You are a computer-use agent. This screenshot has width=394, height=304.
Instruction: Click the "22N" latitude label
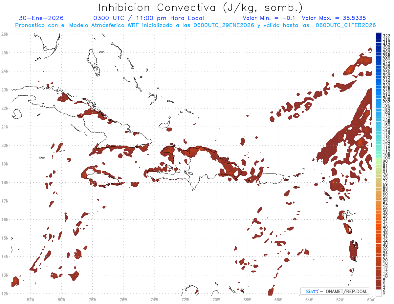pyautogui.click(x=5, y=108)
